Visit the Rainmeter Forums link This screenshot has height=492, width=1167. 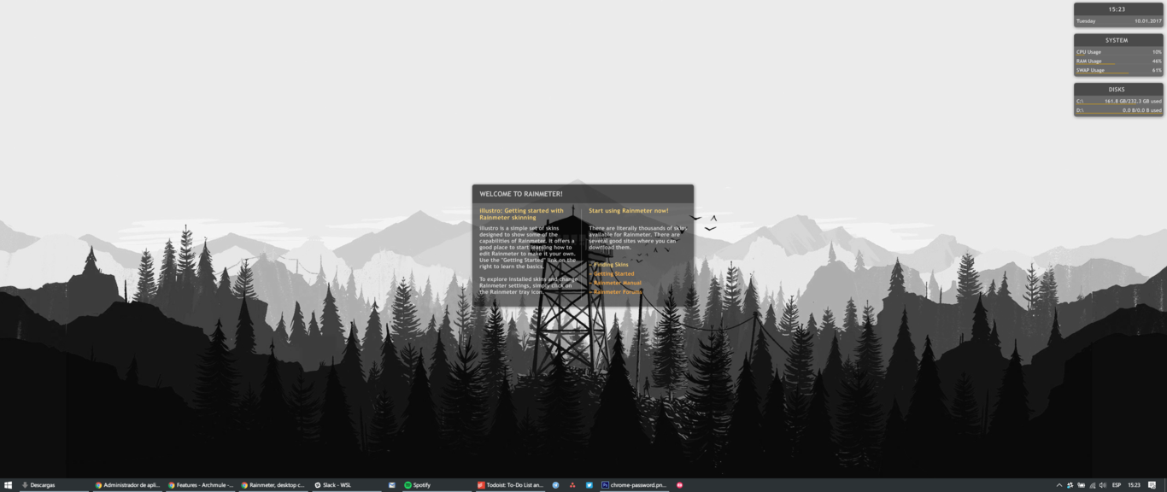pyautogui.click(x=618, y=292)
